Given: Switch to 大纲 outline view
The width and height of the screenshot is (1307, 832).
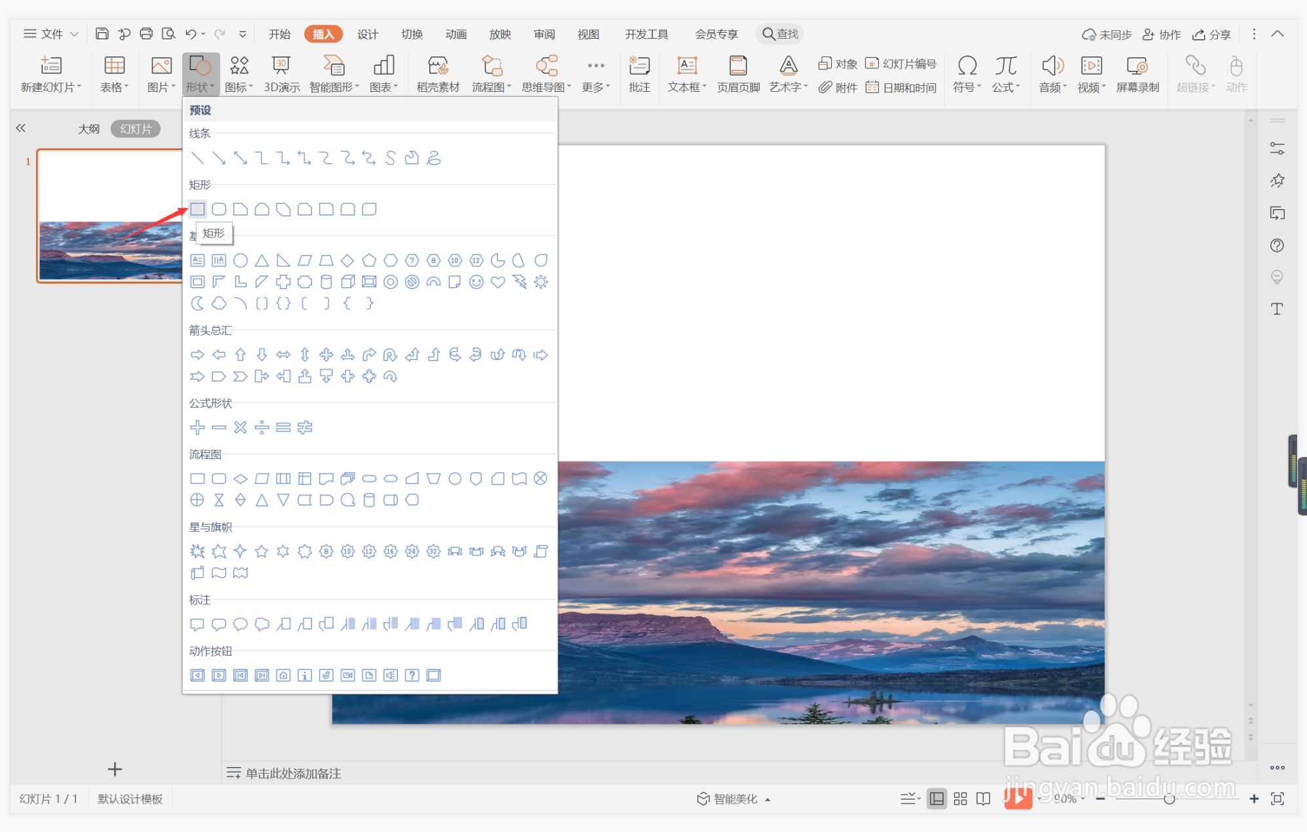Looking at the screenshot, I should [x=88, y=129].
